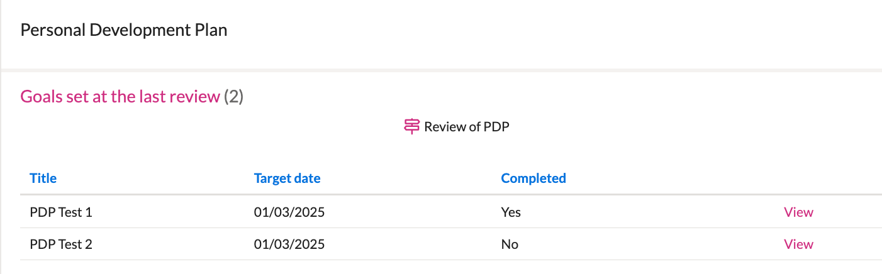Click View for PDP Test 1
Viewport: 882px width, 274px height.
tap(798, 212)
